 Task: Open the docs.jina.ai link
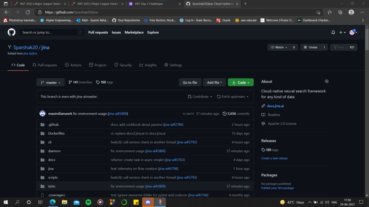point(275,106)
